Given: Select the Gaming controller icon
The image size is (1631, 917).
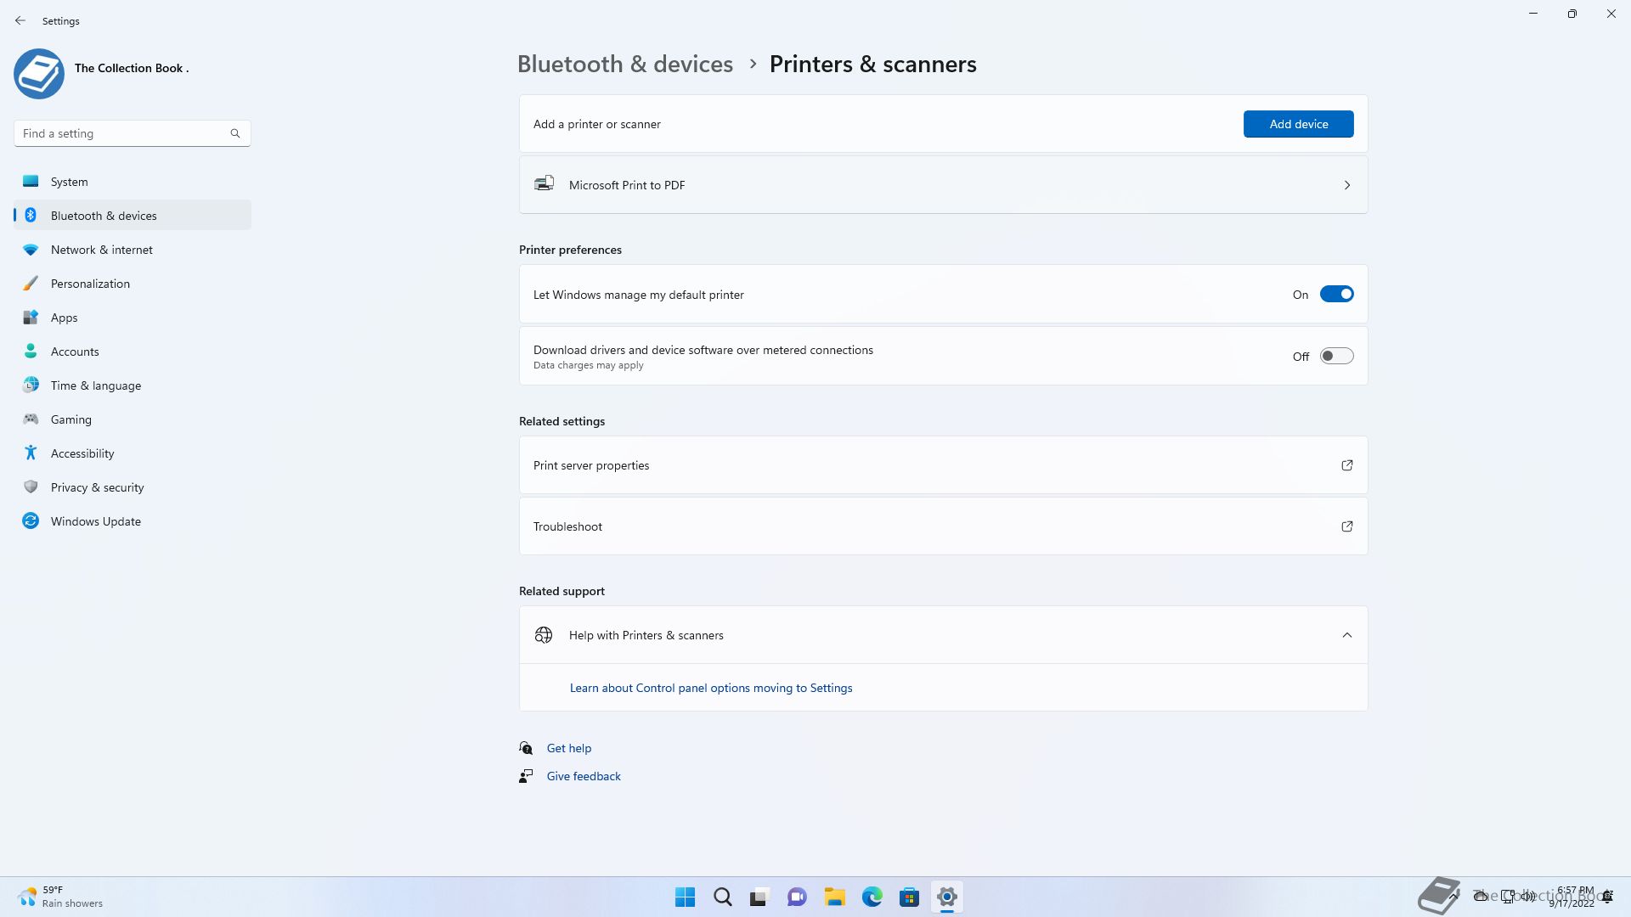Looking at the screenshot, I should pos(31,419).
